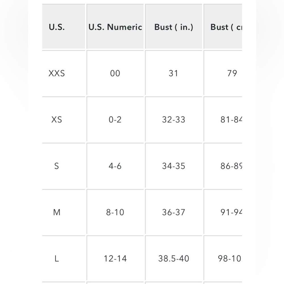This screenshot has height=284, width=284.
Task: Click the U.S. Numeric column header
Action: pos(115,26)
